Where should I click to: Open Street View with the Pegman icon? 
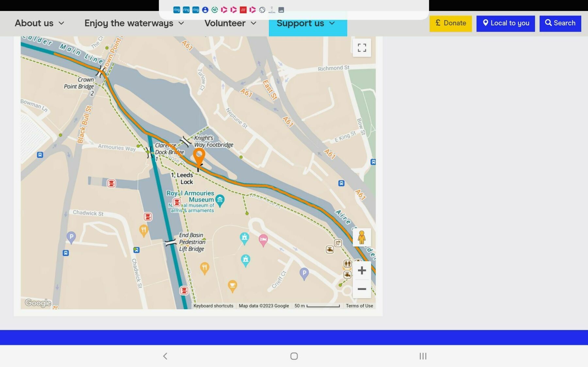(x=362, y=238)
